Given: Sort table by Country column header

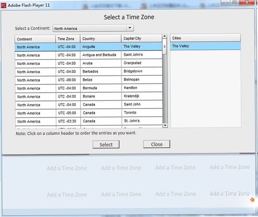Looking at the screenshot, I should [101, 39].
